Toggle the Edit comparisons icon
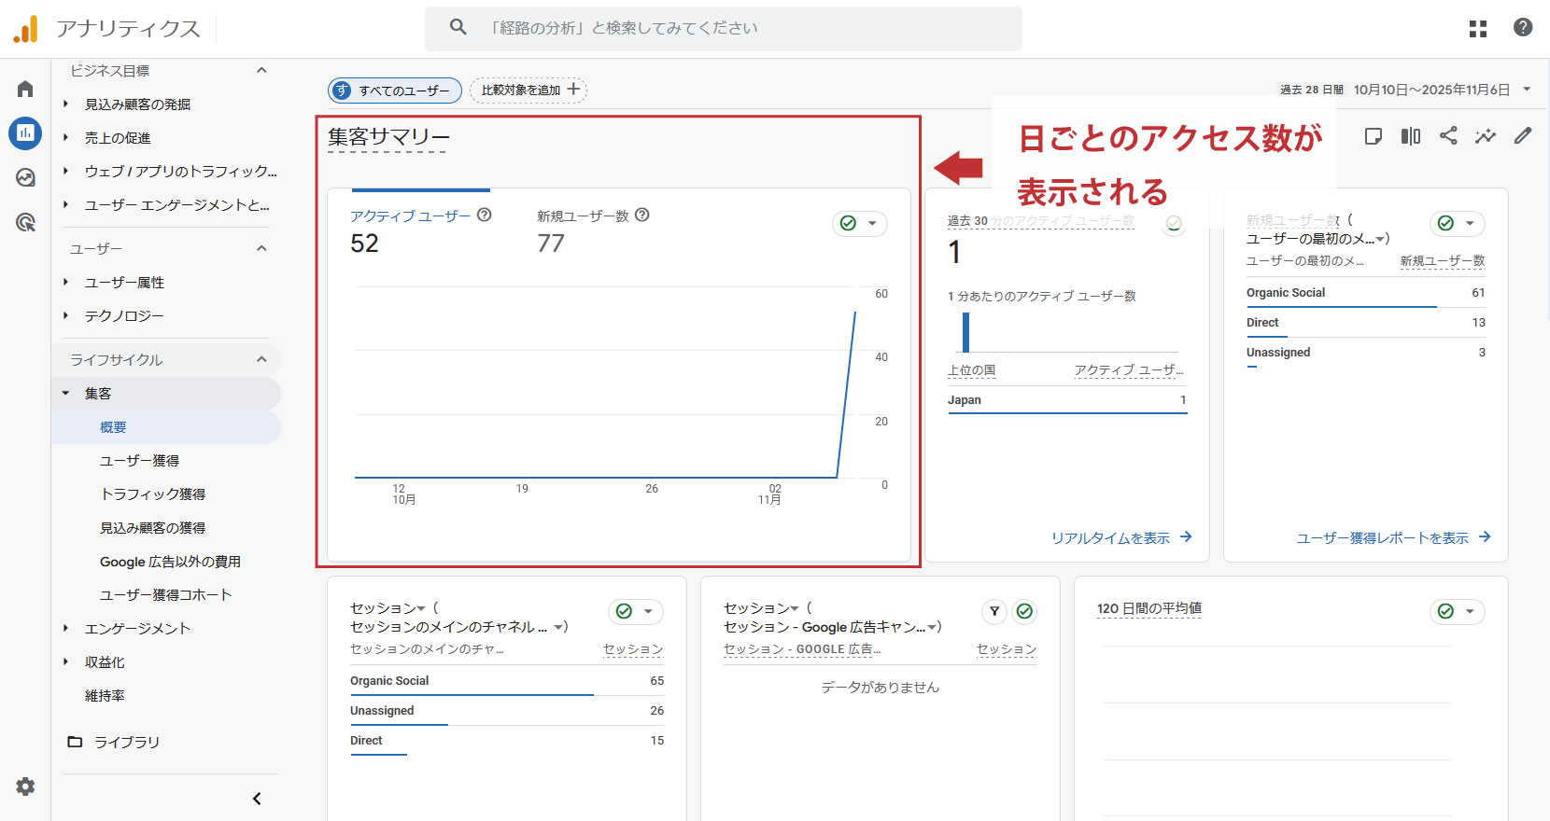The height and width of the screenshot is (821, 1550). 1410,136
